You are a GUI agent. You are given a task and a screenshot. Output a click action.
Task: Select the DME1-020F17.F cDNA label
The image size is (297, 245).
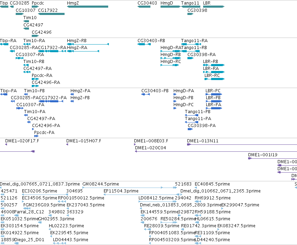tap(22, 141)
